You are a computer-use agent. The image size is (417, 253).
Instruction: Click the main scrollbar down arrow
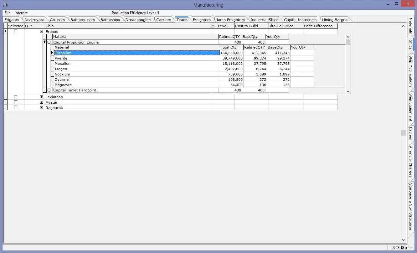coord(404,240)
